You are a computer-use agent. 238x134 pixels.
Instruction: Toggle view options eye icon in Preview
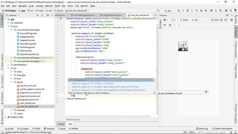pos(165,25)
